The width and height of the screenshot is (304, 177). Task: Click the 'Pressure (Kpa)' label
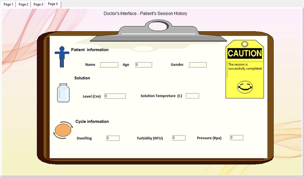click(209, 138)
